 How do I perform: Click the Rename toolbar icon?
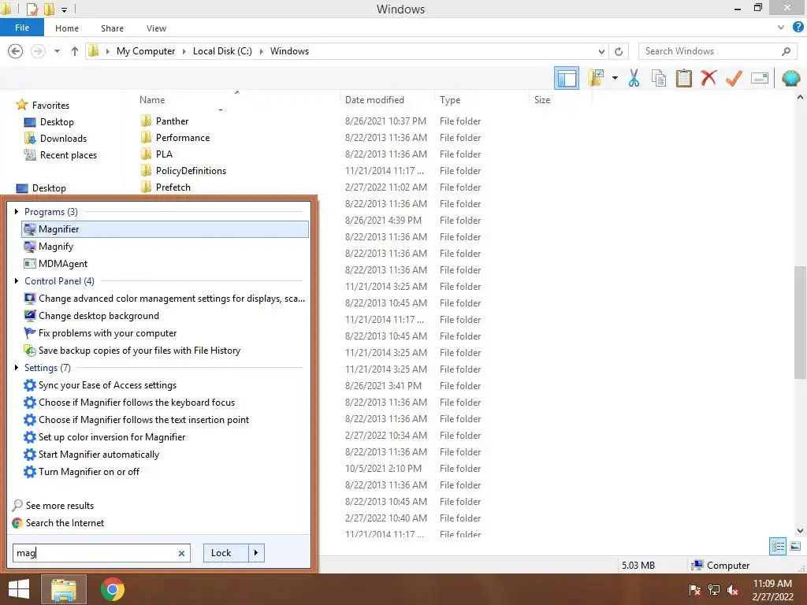point(759,78)
